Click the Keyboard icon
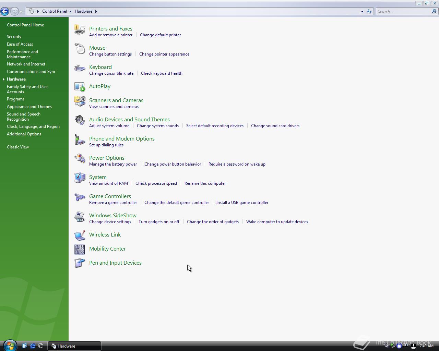This screenshot has width=439, height=351. (80, 68)
